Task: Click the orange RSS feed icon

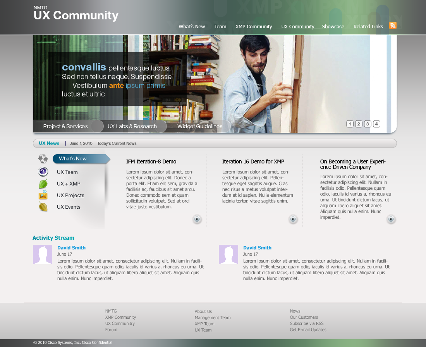Action: [393, 26]
